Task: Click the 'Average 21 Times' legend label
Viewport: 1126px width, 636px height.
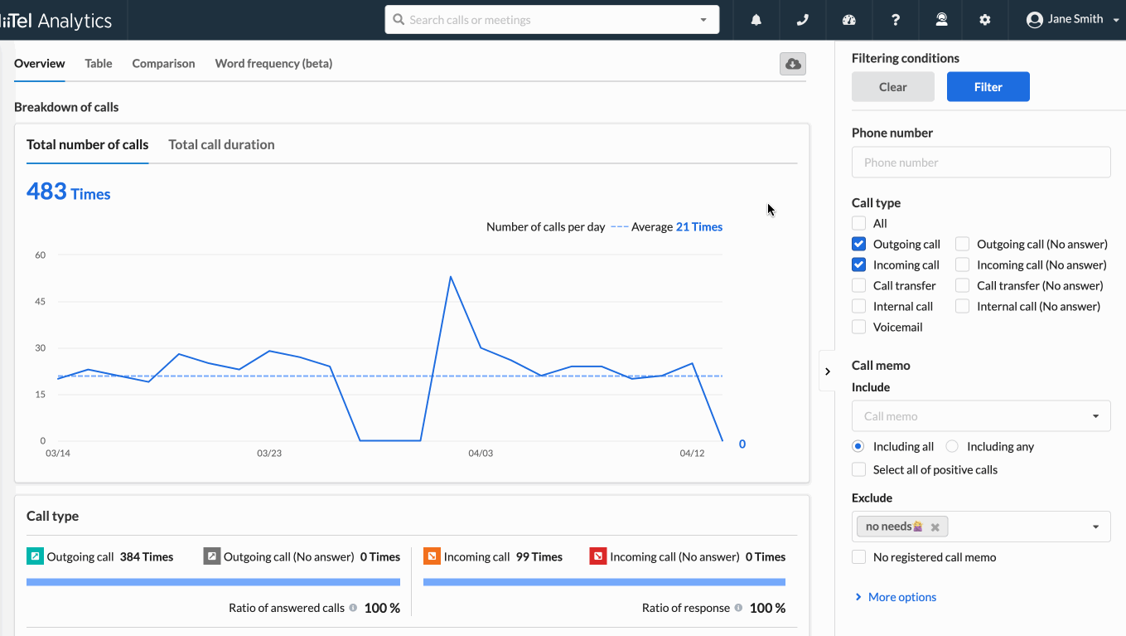Action: [677, 226]
